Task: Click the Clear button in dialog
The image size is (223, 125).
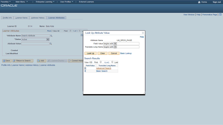Action: [102, 53]
